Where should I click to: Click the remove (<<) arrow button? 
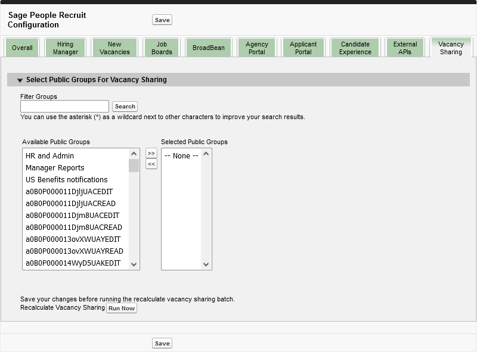[x=151, y=164]
